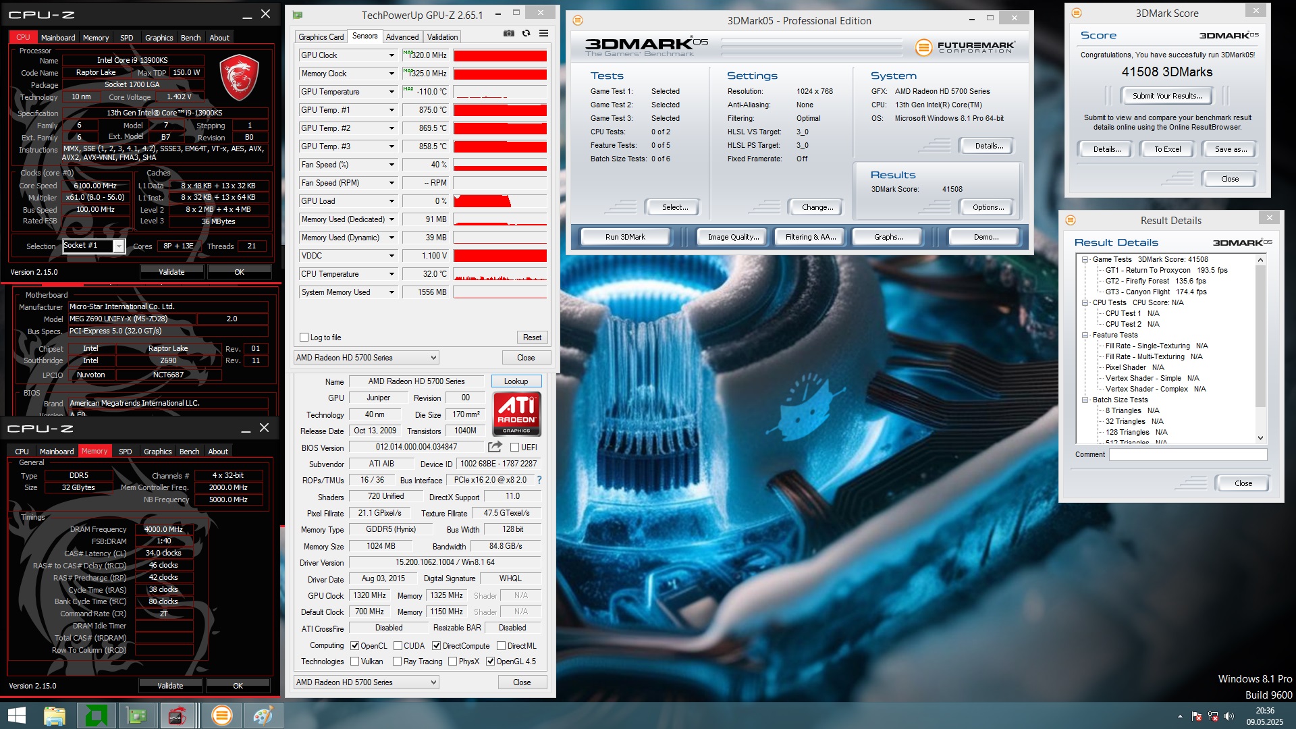Open Paint from the taskbar

[263, 715]
